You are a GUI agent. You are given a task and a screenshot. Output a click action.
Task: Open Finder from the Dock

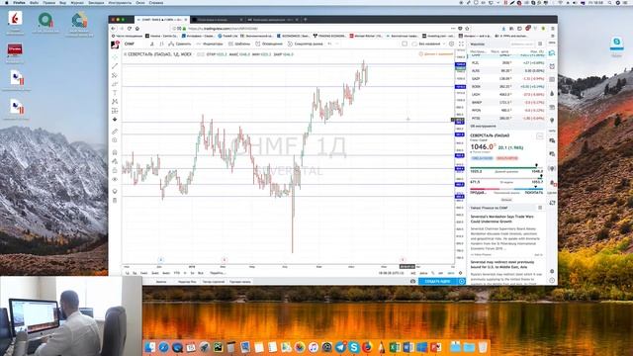(x=149, y=347)
